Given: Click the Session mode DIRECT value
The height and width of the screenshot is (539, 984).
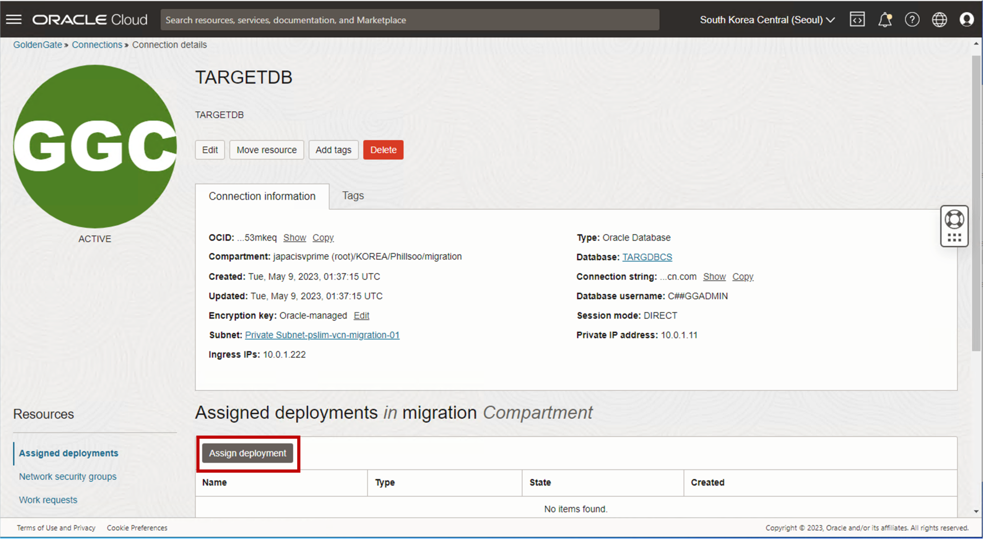Looking at the screenshot, I should [x=660, y=315].
